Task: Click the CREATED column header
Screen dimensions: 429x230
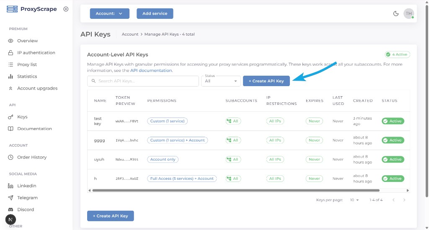Action: tap(363, 100)
